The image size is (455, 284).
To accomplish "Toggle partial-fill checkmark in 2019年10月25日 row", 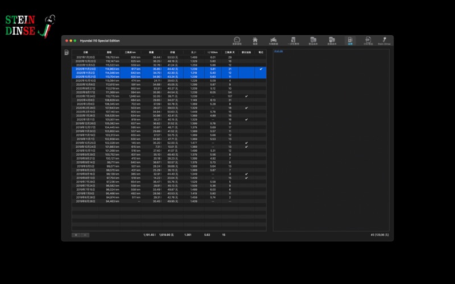I will pos(246,143).
